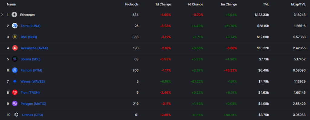Screen dimensions: 310x120
Task: Click the Terra LUNA chain icon
Action: pyautogui.click(x=15, y=26)
